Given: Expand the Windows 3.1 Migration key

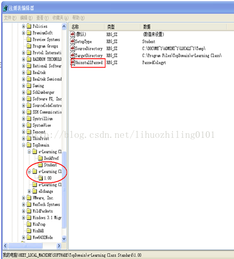Looking at the screenshot, I should tap(24, 218).
